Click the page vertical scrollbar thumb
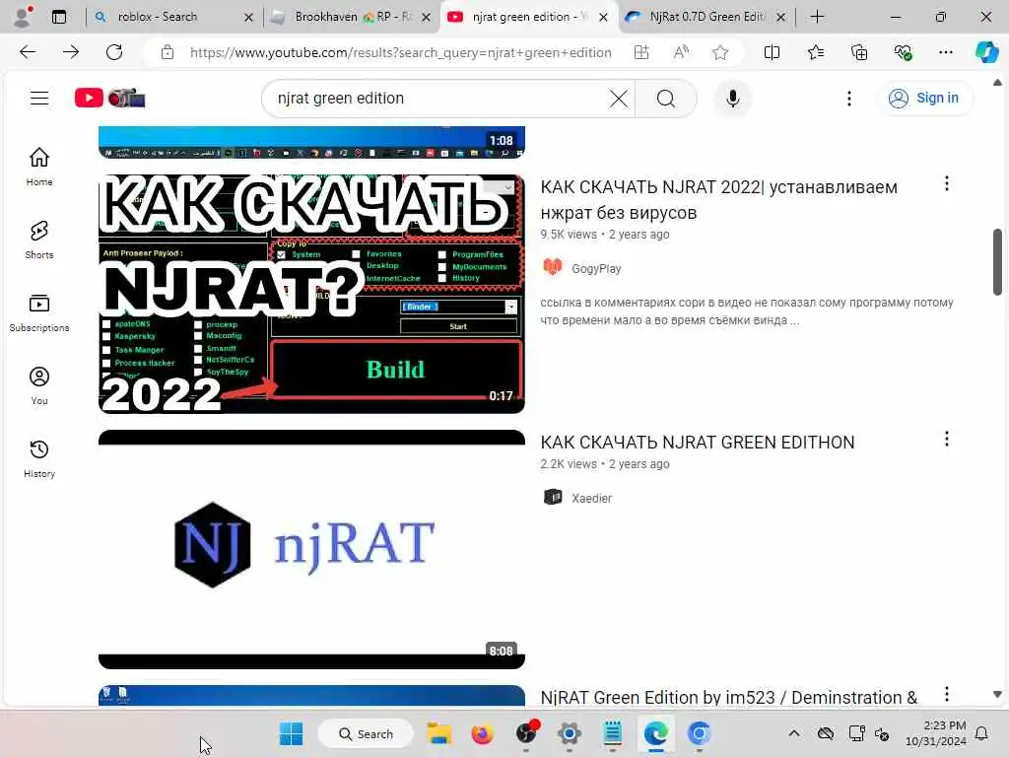Viewport: 1009px width, 757px height. (x=997, y=262)
